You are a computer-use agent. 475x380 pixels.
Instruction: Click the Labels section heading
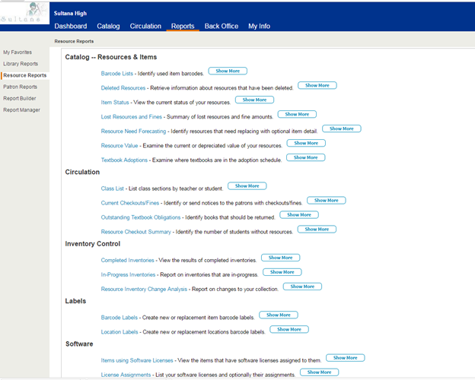point(75,301)
